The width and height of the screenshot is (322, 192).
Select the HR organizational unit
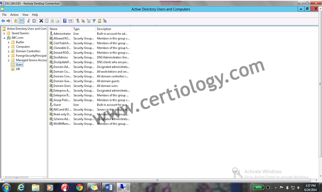pyautogui.click(x=18, y=69)
